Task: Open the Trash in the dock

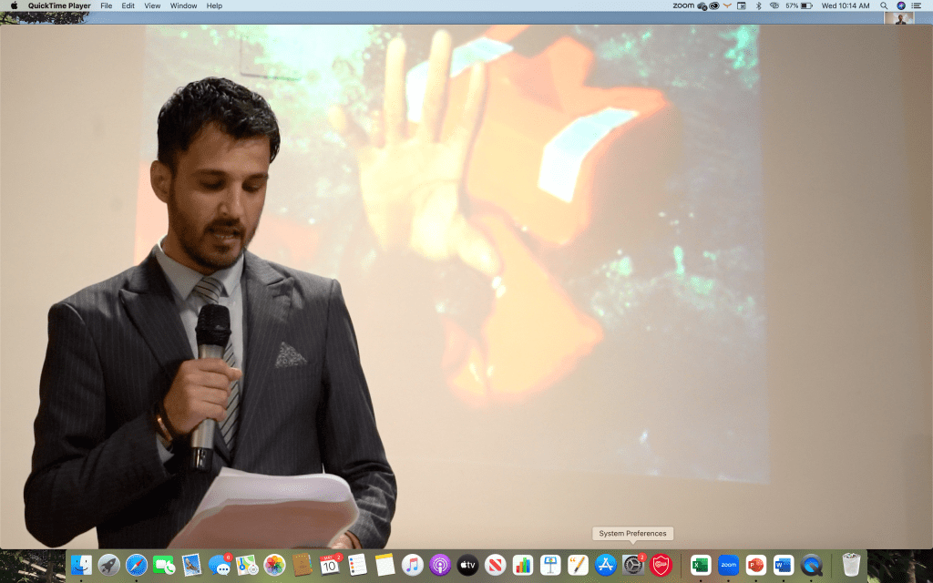Action: point(851,565)
